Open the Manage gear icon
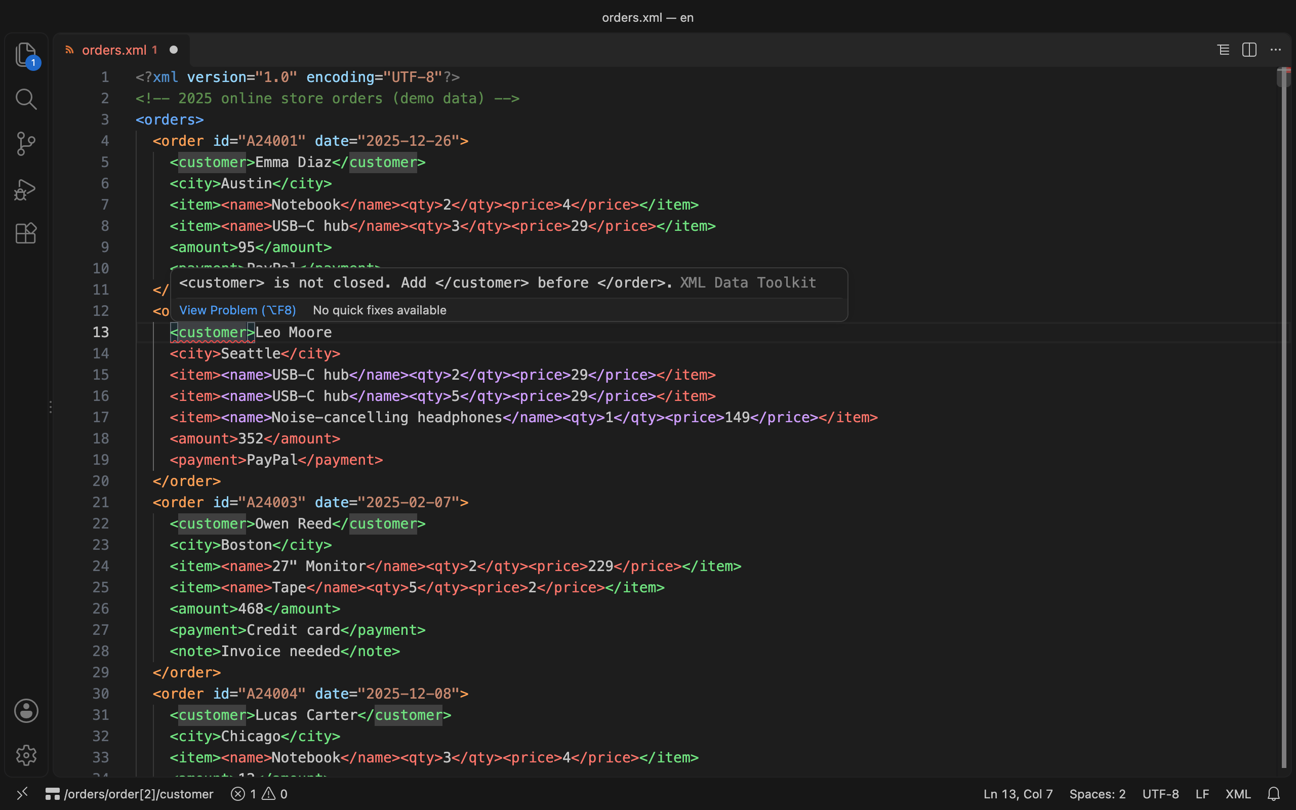Image resolution: width=1296 pixels, height=810 pixels. [x=26, y=755]
